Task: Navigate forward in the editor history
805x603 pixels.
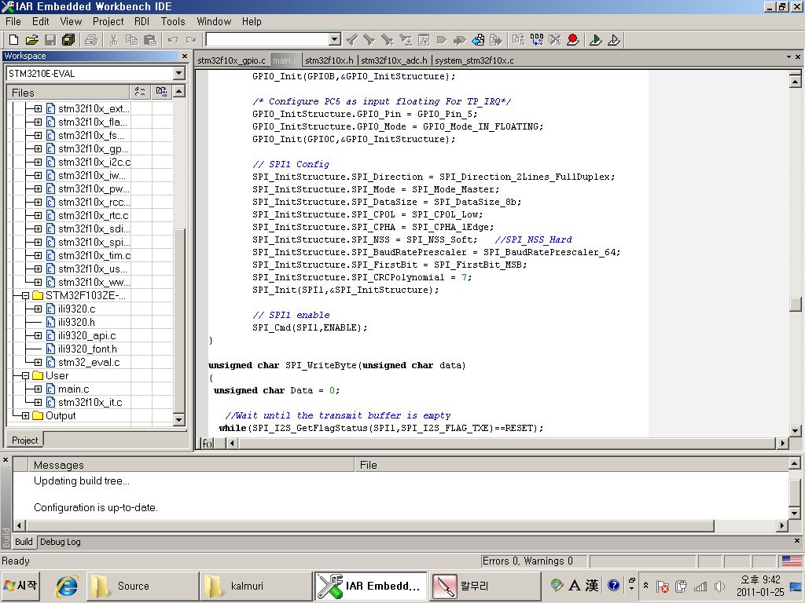Action: point(496,39)
